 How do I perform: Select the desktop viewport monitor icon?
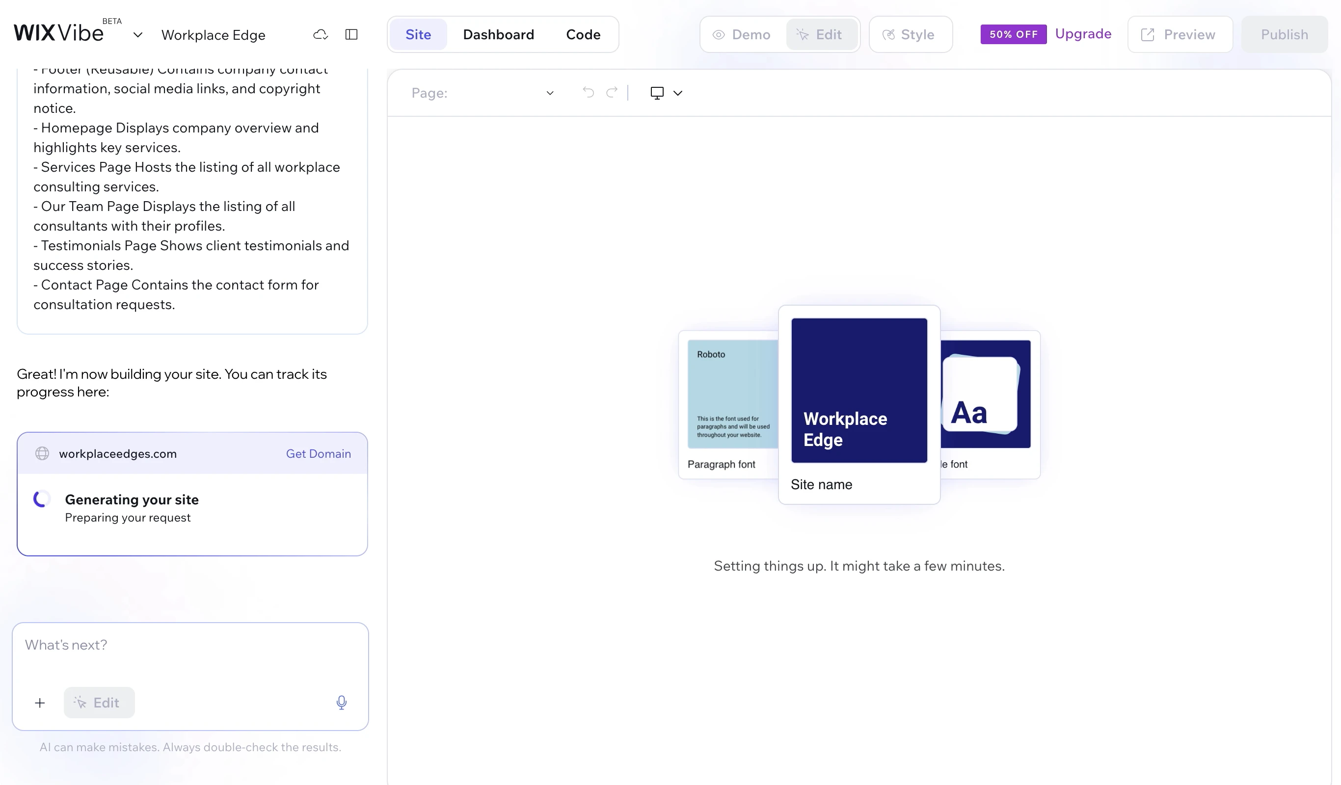pos(657,93)
